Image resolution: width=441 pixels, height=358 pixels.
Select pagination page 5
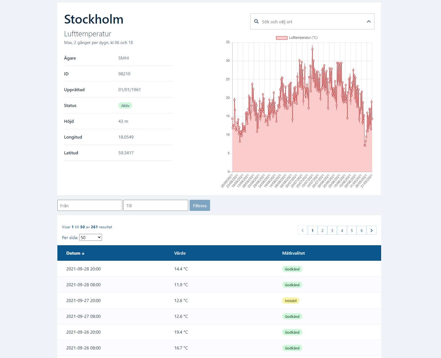coord(352,230)
